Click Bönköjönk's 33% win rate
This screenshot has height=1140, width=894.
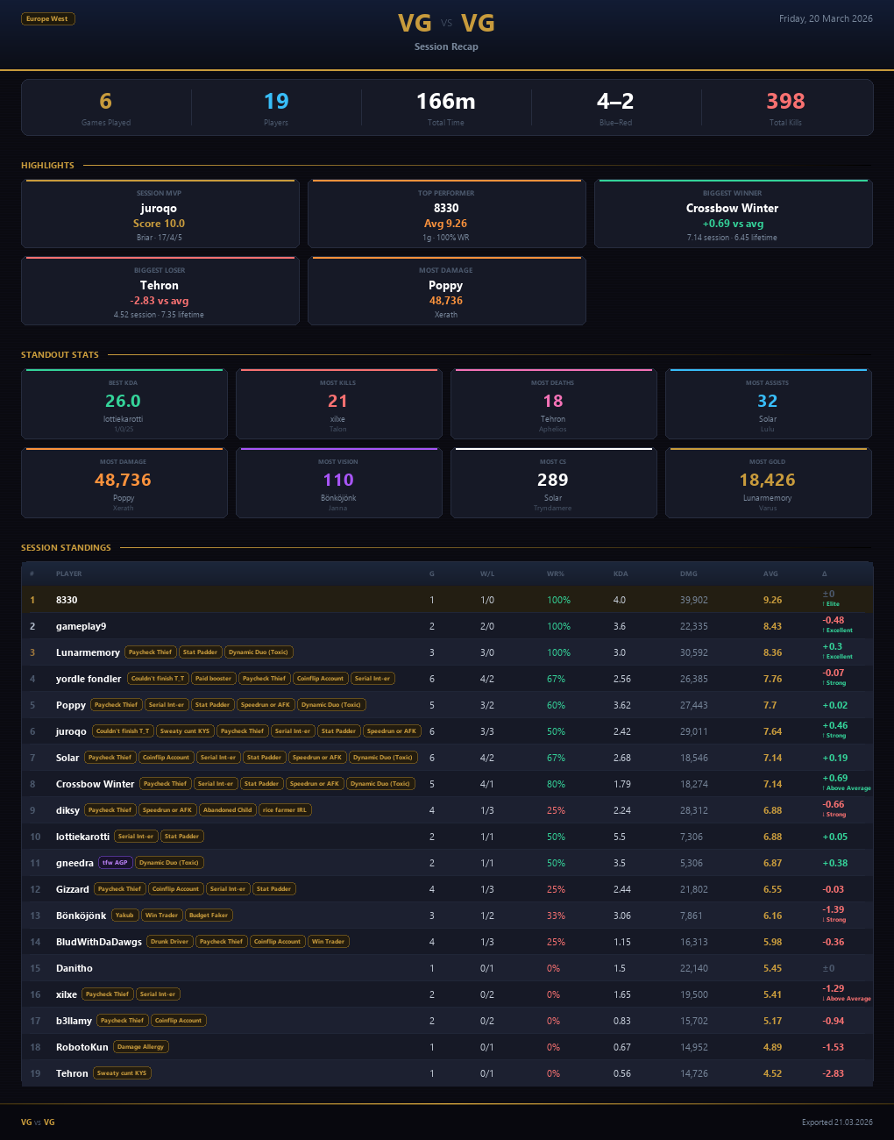point(556,916)
